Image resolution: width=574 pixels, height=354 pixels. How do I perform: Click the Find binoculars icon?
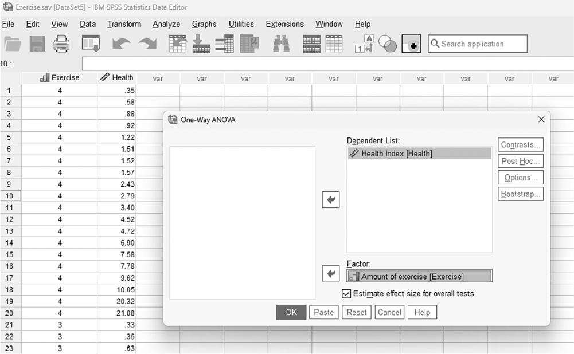pyautogui.click(x=281, y=44)
